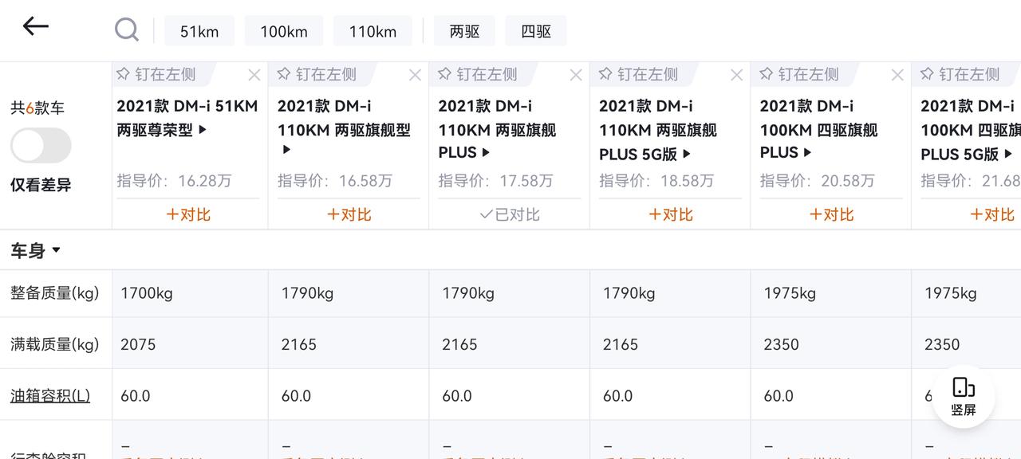Add the 18.58万 model to 对比
The width and height of the screenshot is (1021, 459).
tap(671, 214)
